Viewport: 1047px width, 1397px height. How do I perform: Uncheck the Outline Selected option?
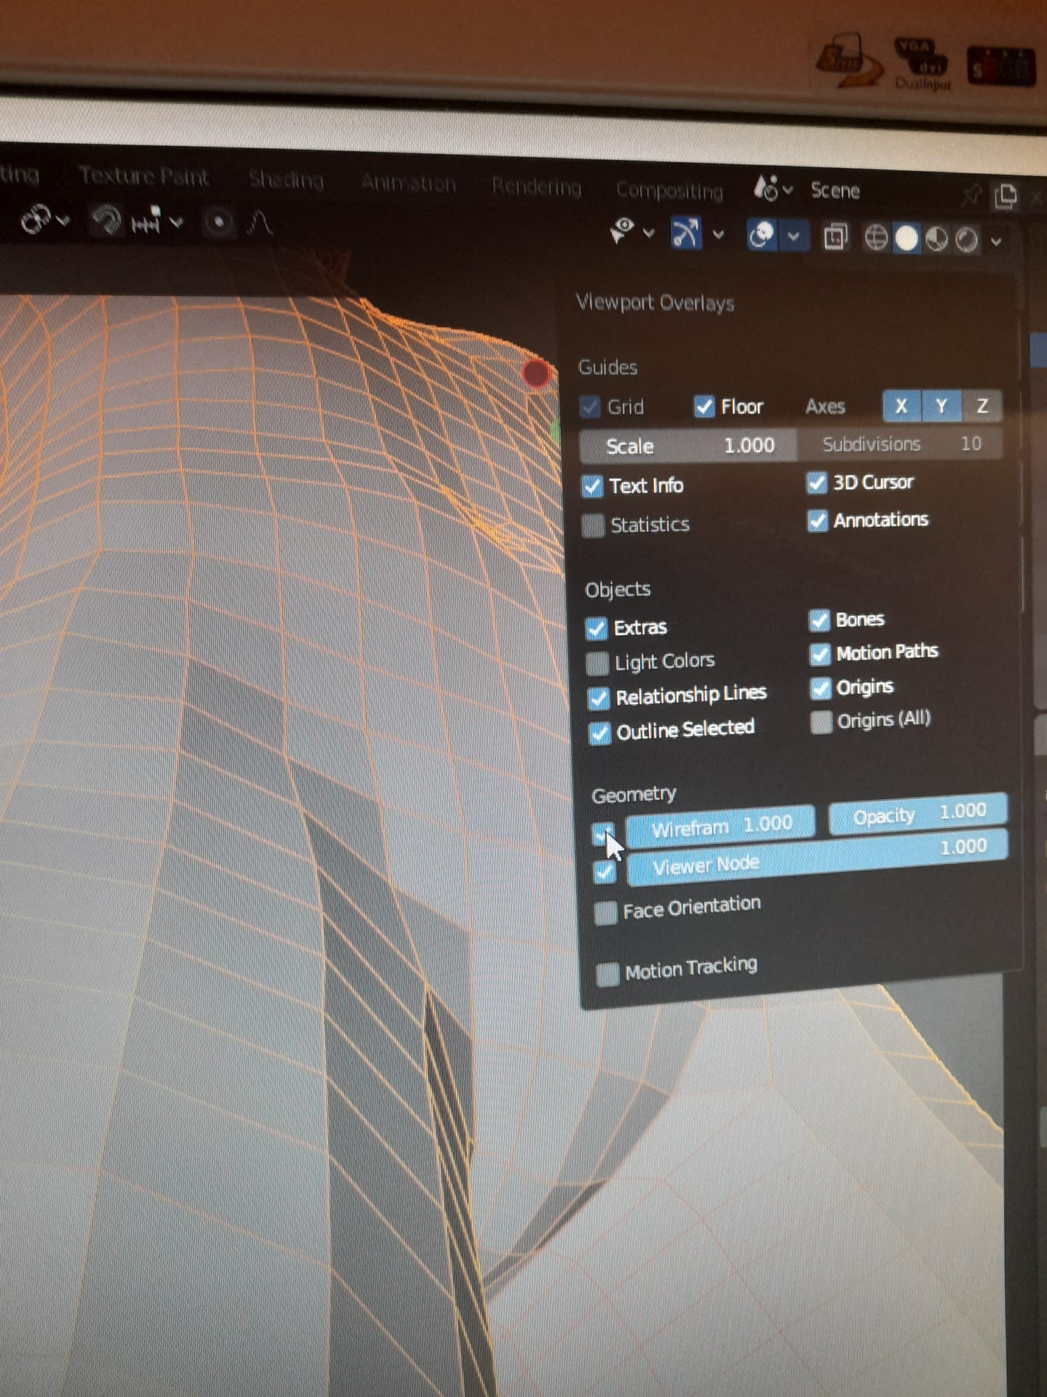pos(600,733)
